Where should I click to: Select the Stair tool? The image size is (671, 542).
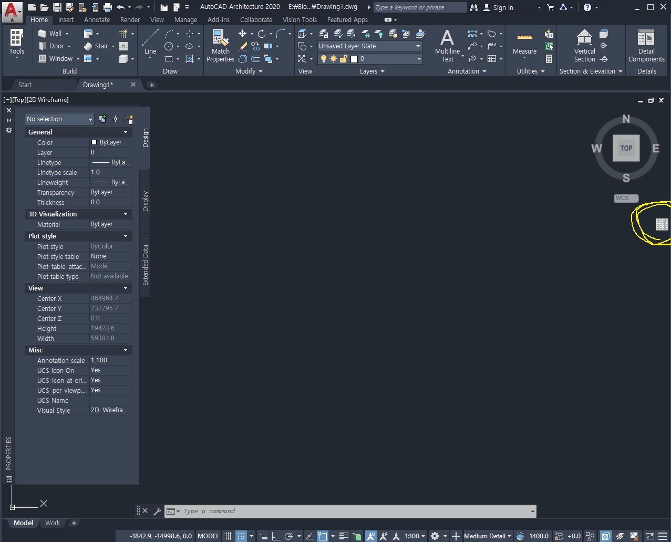(x=96, y=46)
